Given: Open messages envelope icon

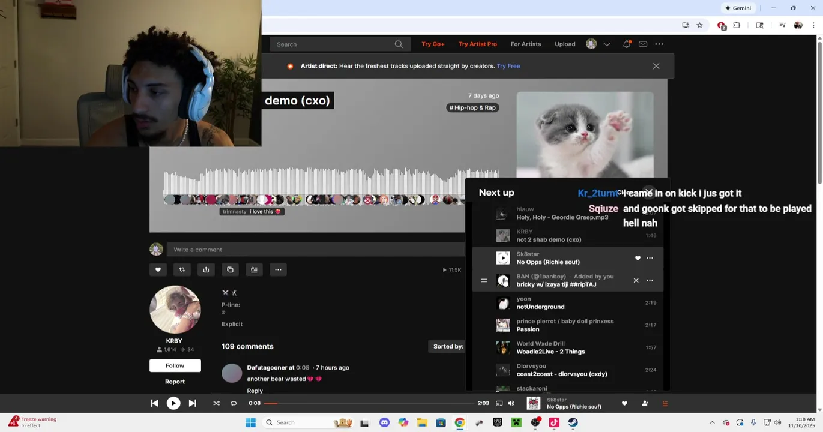Looking at the screenshot, I should click(x=643, y=44).
